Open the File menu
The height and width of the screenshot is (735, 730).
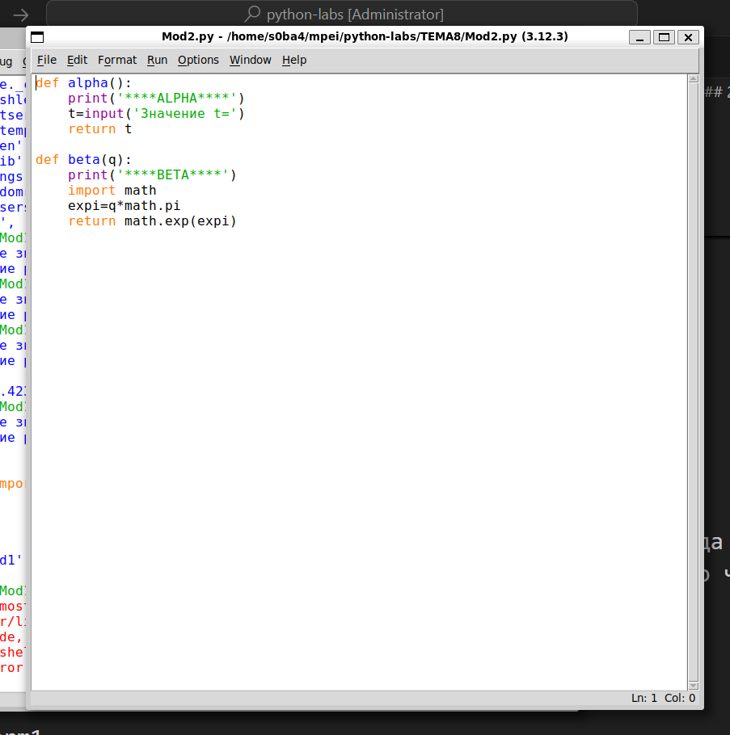pos(47,60)
